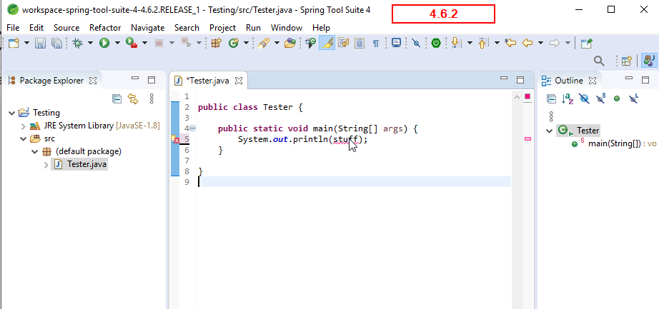Open the File menu

click(13, 28)
